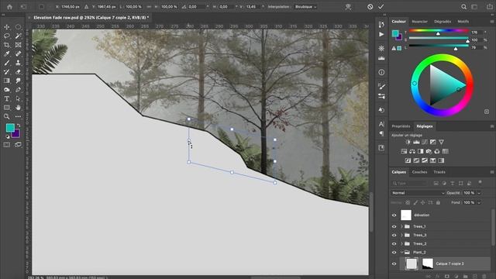This screenshot has width=496, height=279.
Task: Toggle the layer filter on/off switch
Action: point(480,182)
